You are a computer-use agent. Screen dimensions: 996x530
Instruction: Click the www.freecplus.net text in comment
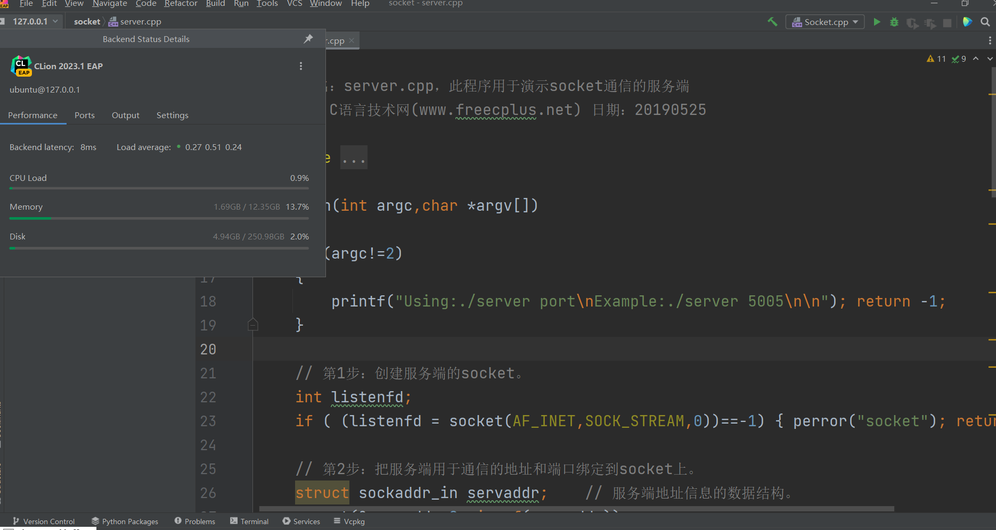pyautogui.click(x=496, y=110)
